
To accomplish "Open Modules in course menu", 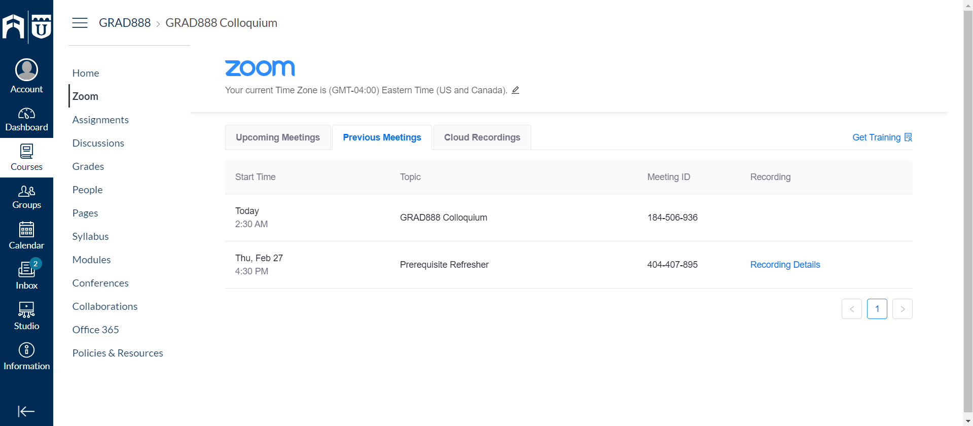I will [91, 260].
